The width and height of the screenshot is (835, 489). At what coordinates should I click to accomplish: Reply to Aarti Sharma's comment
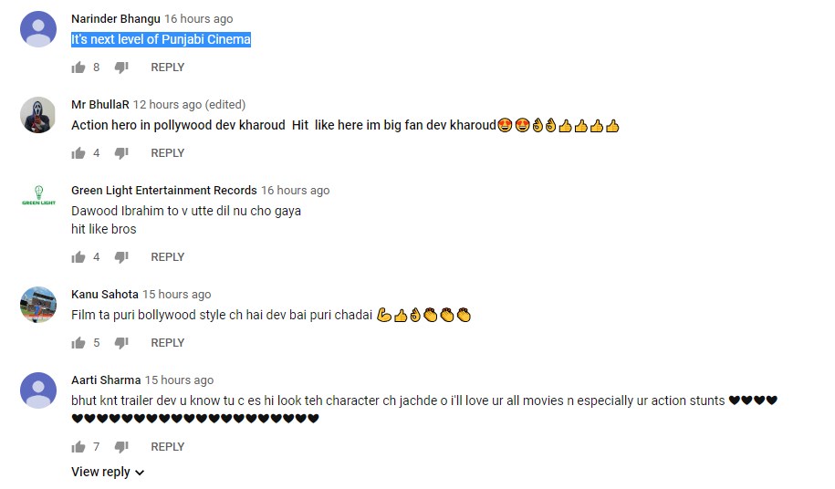click(167, 447)
